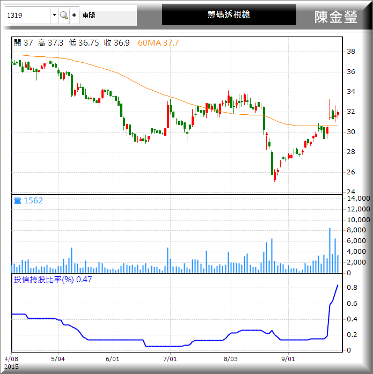Click the 東陽 stock name label
The image size is (373, 374).
click(x=88, y=16)
